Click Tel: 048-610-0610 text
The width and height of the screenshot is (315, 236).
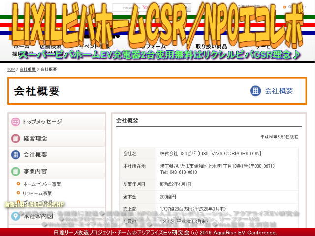[179, 172]
